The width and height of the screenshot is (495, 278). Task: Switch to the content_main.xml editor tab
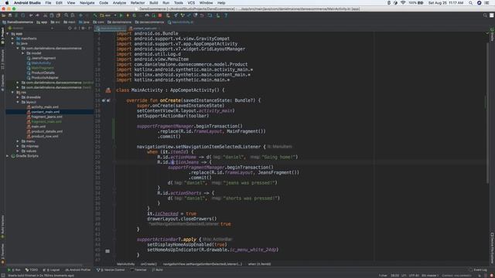145,29
